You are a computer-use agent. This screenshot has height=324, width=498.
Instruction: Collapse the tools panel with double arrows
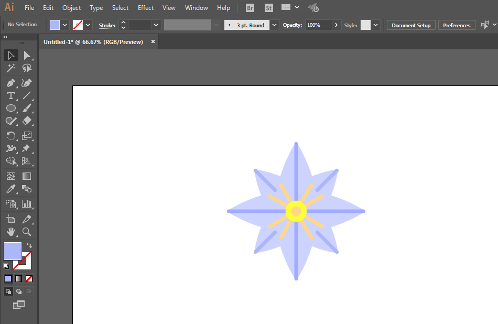(5, 37)
